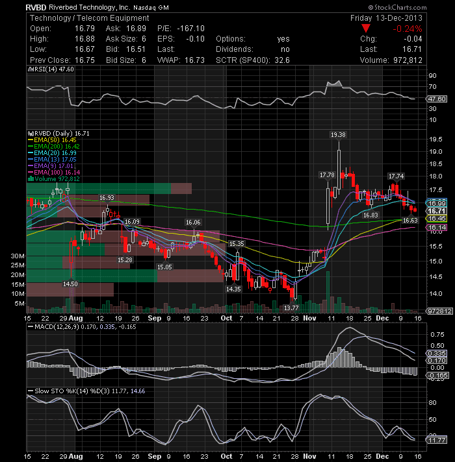Image resolution: width=455 pixels, height=462 pixels.
Task: Click the stochastic 11.77 axis tag
Action: click(x=437, y=440)
